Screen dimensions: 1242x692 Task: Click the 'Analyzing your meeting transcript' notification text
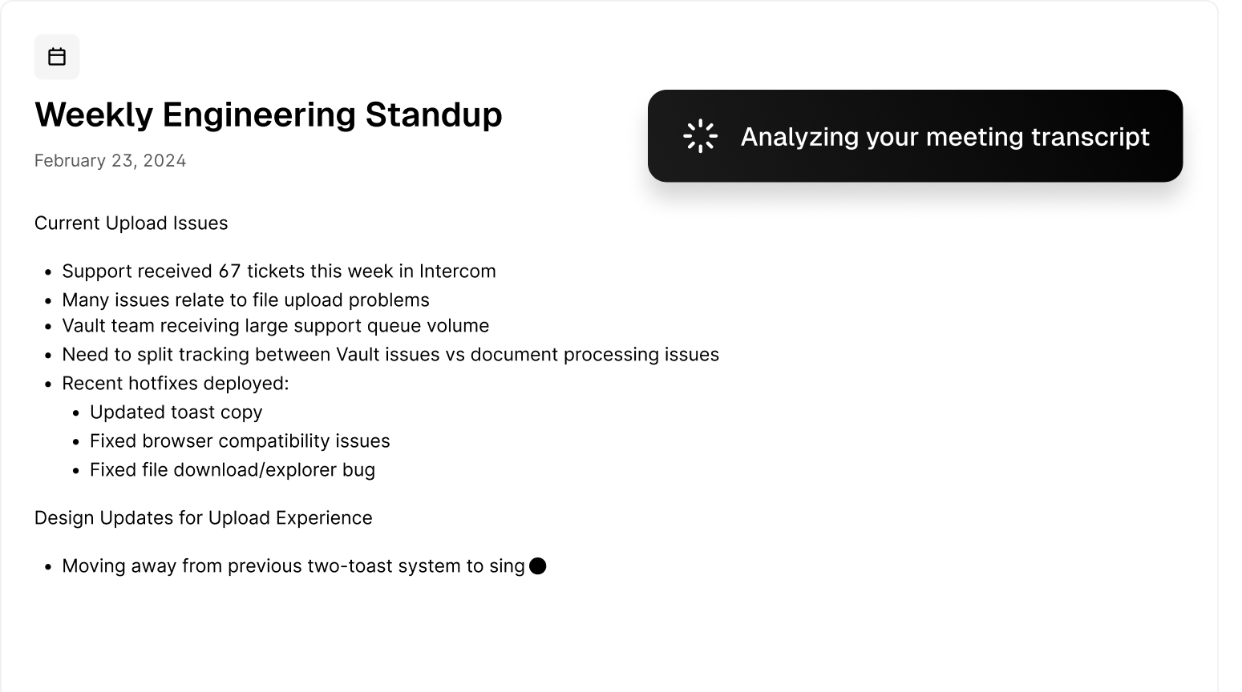click(945, 137)
